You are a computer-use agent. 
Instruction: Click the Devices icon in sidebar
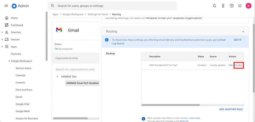click(x=7, y=39)
